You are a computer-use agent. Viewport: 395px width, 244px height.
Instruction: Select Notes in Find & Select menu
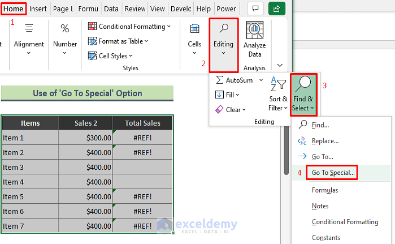[341, 206]
